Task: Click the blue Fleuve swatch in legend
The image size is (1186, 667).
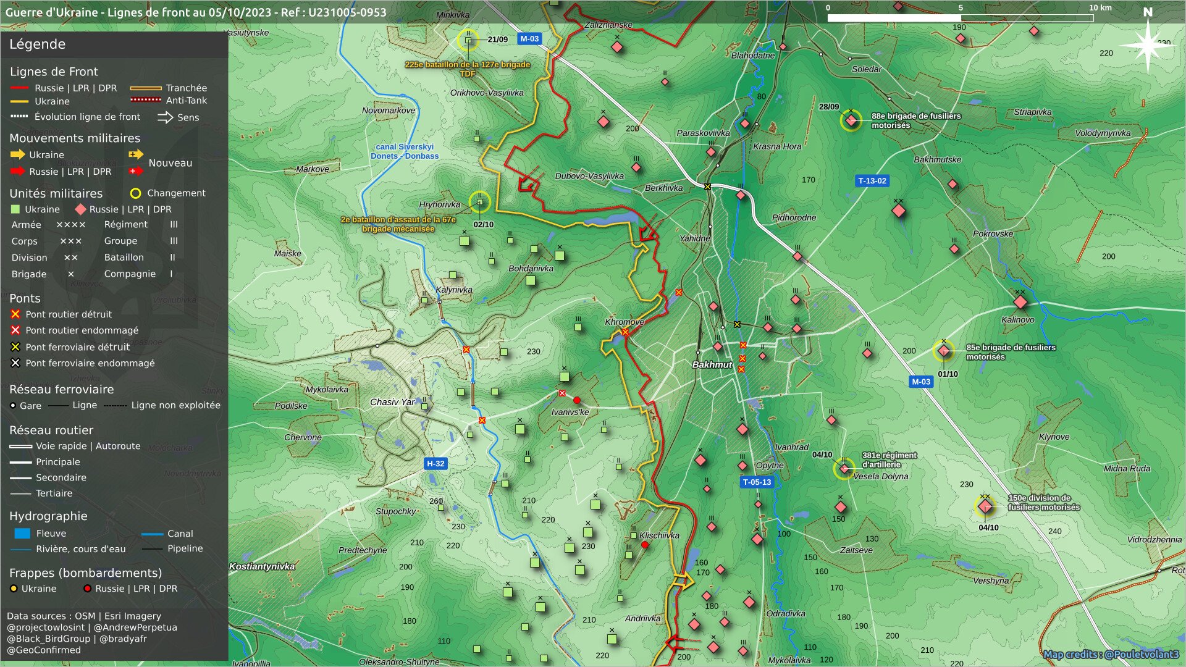Action: (x=22, y=533)
